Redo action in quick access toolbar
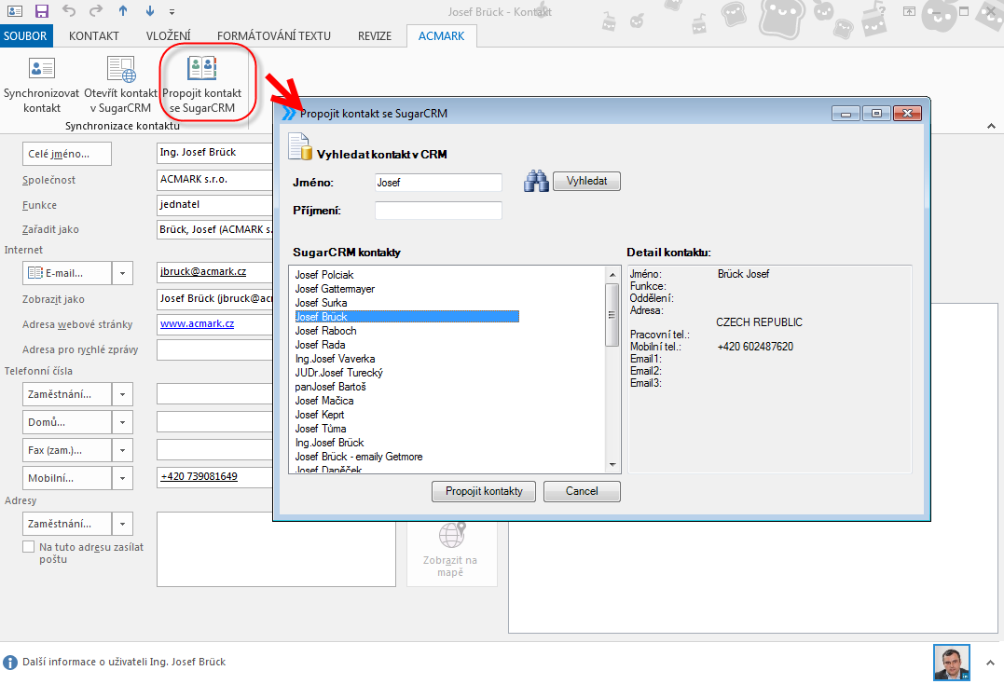 pyautogui.click(x=96, y=11)
